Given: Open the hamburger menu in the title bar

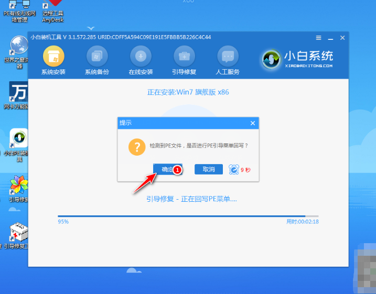Looking at the screenshot, I should [318, 38].
